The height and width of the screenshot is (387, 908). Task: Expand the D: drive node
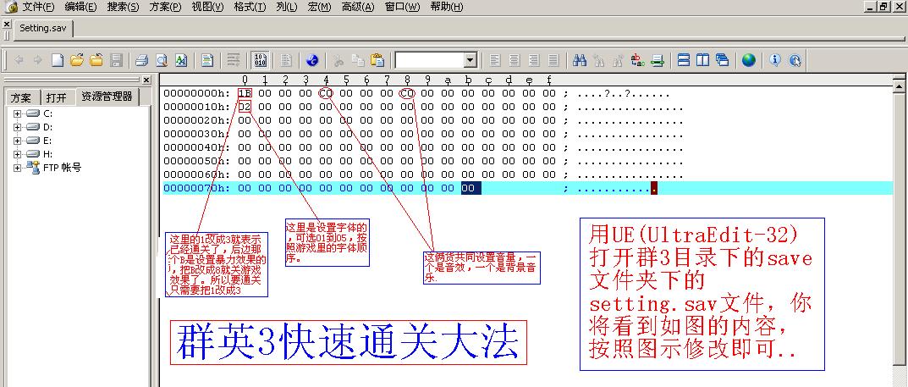[x=18, y=127]
